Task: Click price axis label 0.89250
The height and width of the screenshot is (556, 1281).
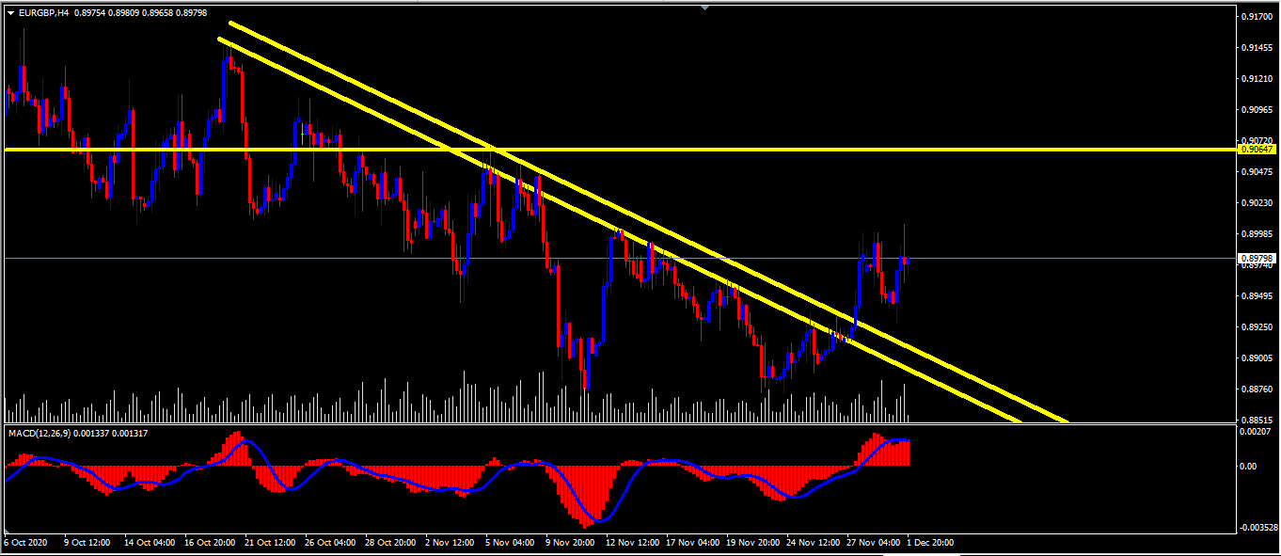Action: [1257, 326]
